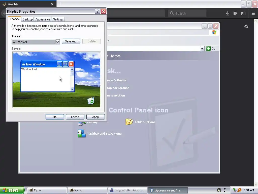Click the Save As... button

coord(71,41)
